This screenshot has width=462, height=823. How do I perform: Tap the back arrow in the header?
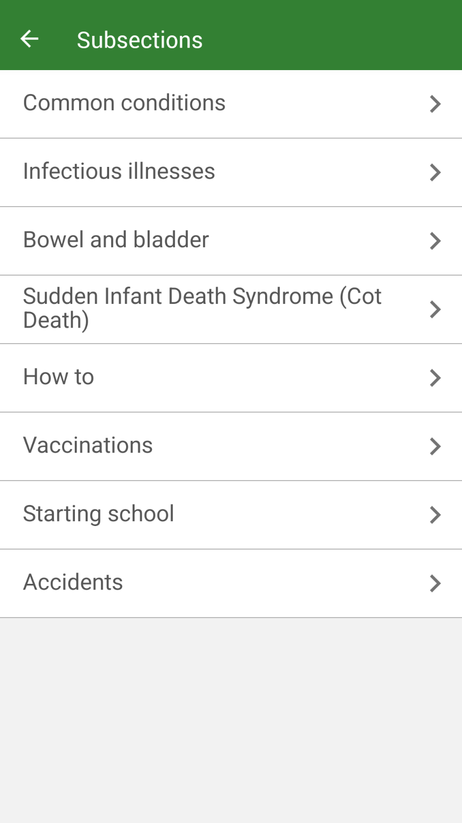click(29, 39)
